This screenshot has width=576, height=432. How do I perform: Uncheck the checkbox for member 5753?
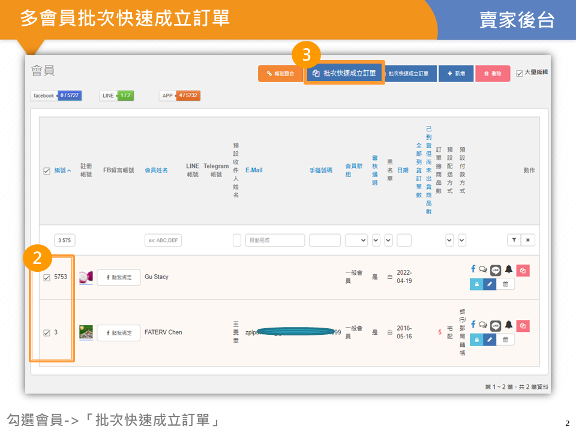click(47, 278)
